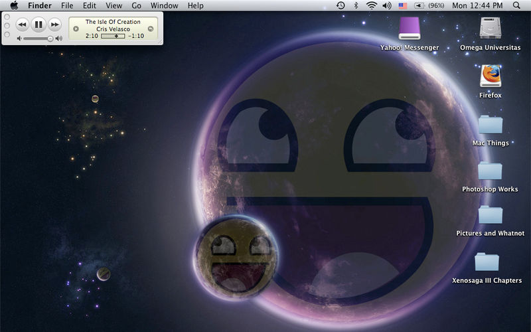Open the Finder menu
The image size is (531, 332).
click(40, 5)
